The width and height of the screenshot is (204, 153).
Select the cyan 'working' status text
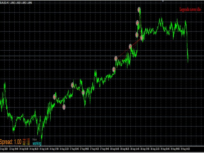coord(37,143)
